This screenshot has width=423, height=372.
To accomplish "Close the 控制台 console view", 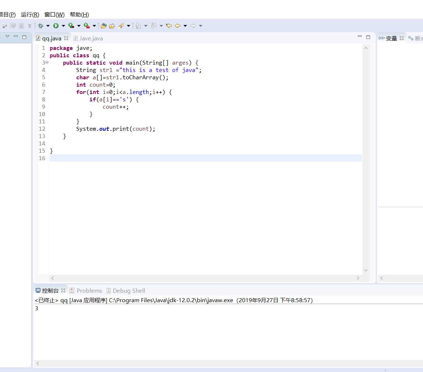I will point(63,290).
